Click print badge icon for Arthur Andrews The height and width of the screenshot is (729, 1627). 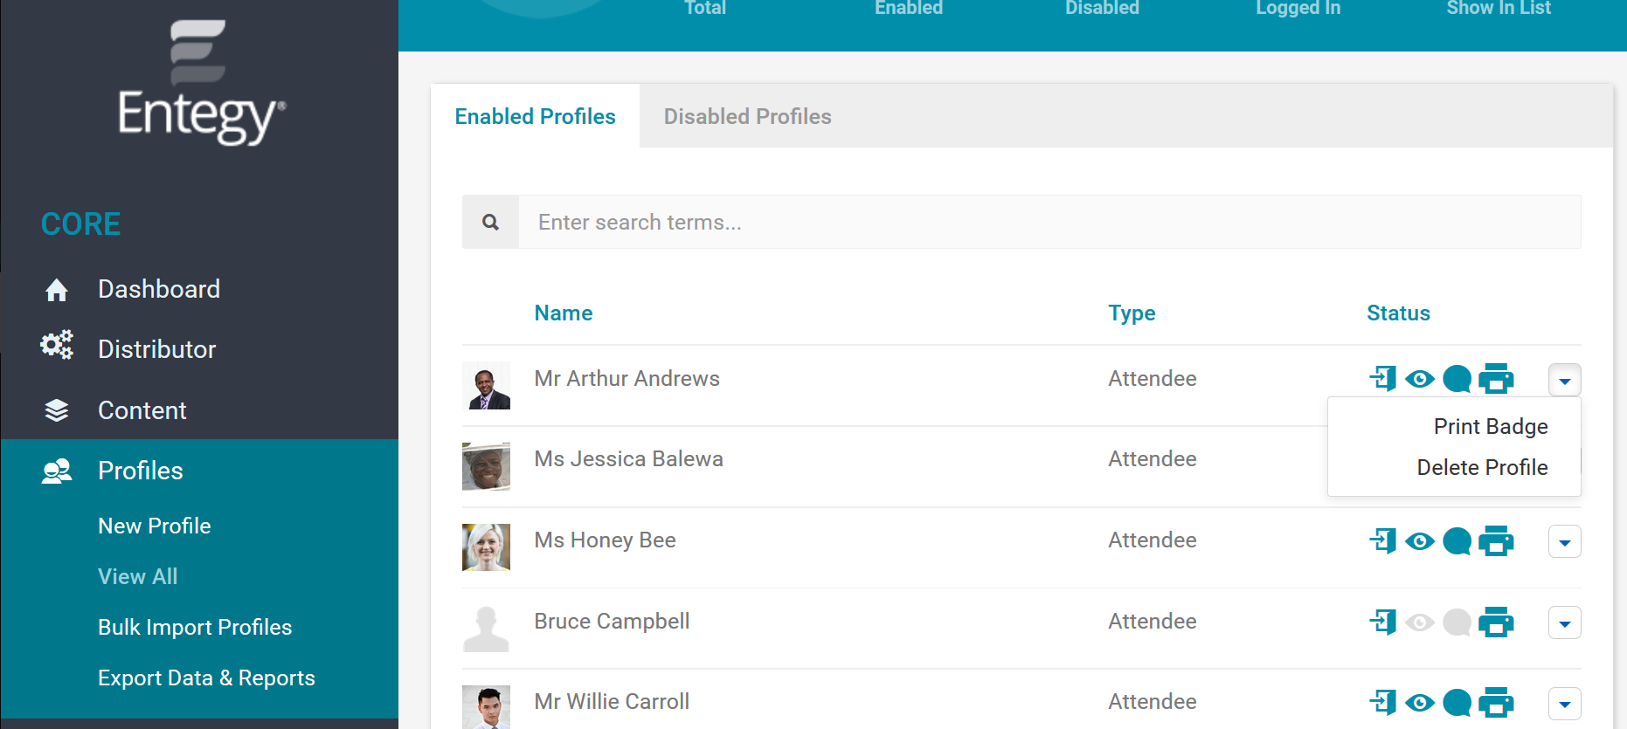[x=1496, y=379]
